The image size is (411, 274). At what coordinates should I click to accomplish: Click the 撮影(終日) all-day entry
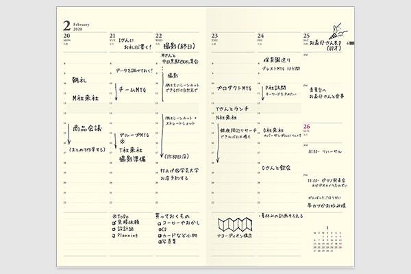pyautogui.click(x=179, y=47)
